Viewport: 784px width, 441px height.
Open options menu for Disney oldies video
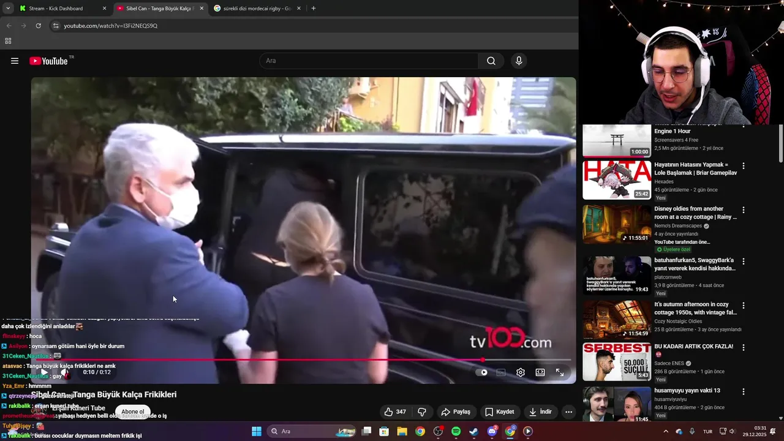tap(744, 210)
